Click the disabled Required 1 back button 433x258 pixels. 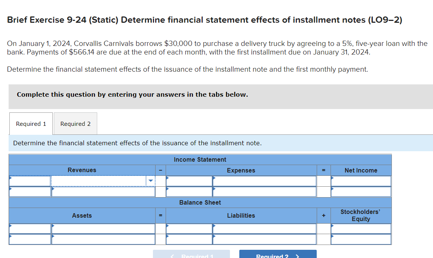coord(191,255)
